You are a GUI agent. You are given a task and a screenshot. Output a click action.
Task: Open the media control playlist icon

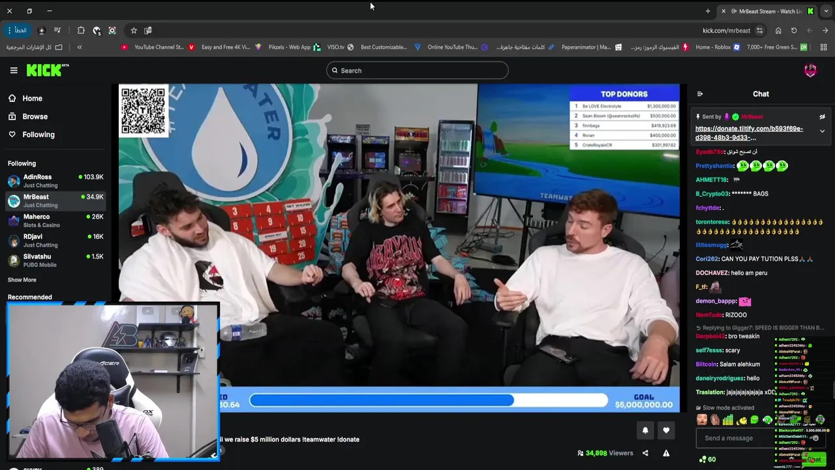coord(57,31)
